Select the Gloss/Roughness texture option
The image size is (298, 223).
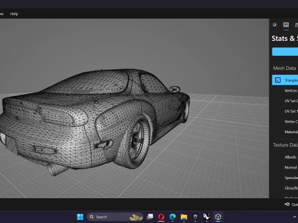tap(291, 188)
